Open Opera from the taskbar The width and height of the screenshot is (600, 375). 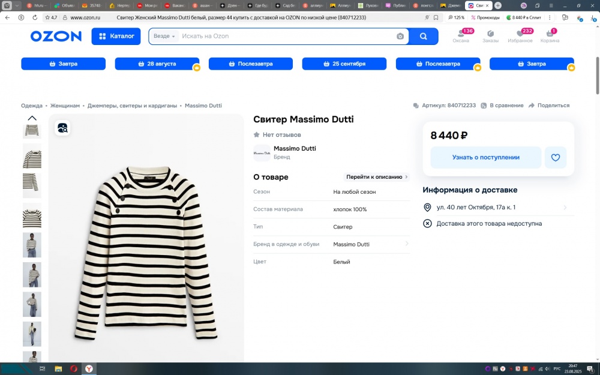(73, 369)
